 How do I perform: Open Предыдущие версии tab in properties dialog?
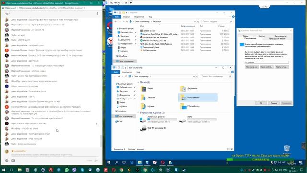(277, 38)
